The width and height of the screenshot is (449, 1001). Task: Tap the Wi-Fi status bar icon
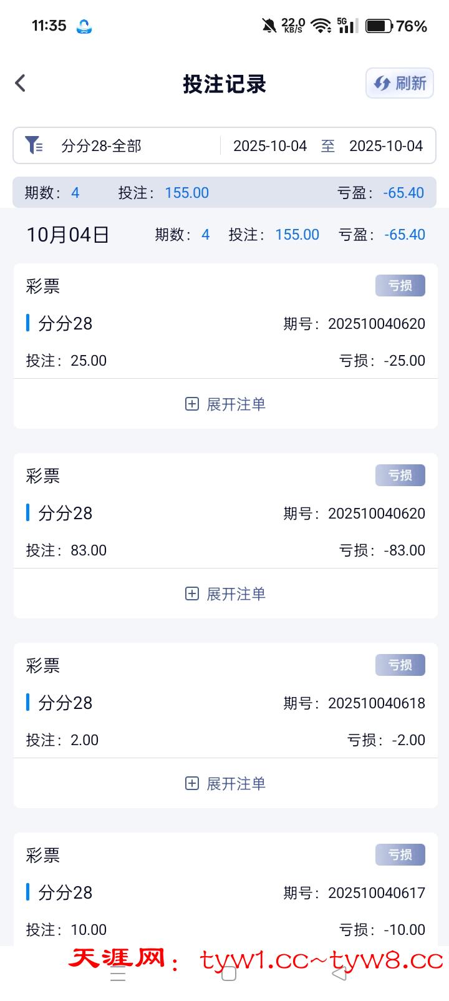click(x=321, y=26)
